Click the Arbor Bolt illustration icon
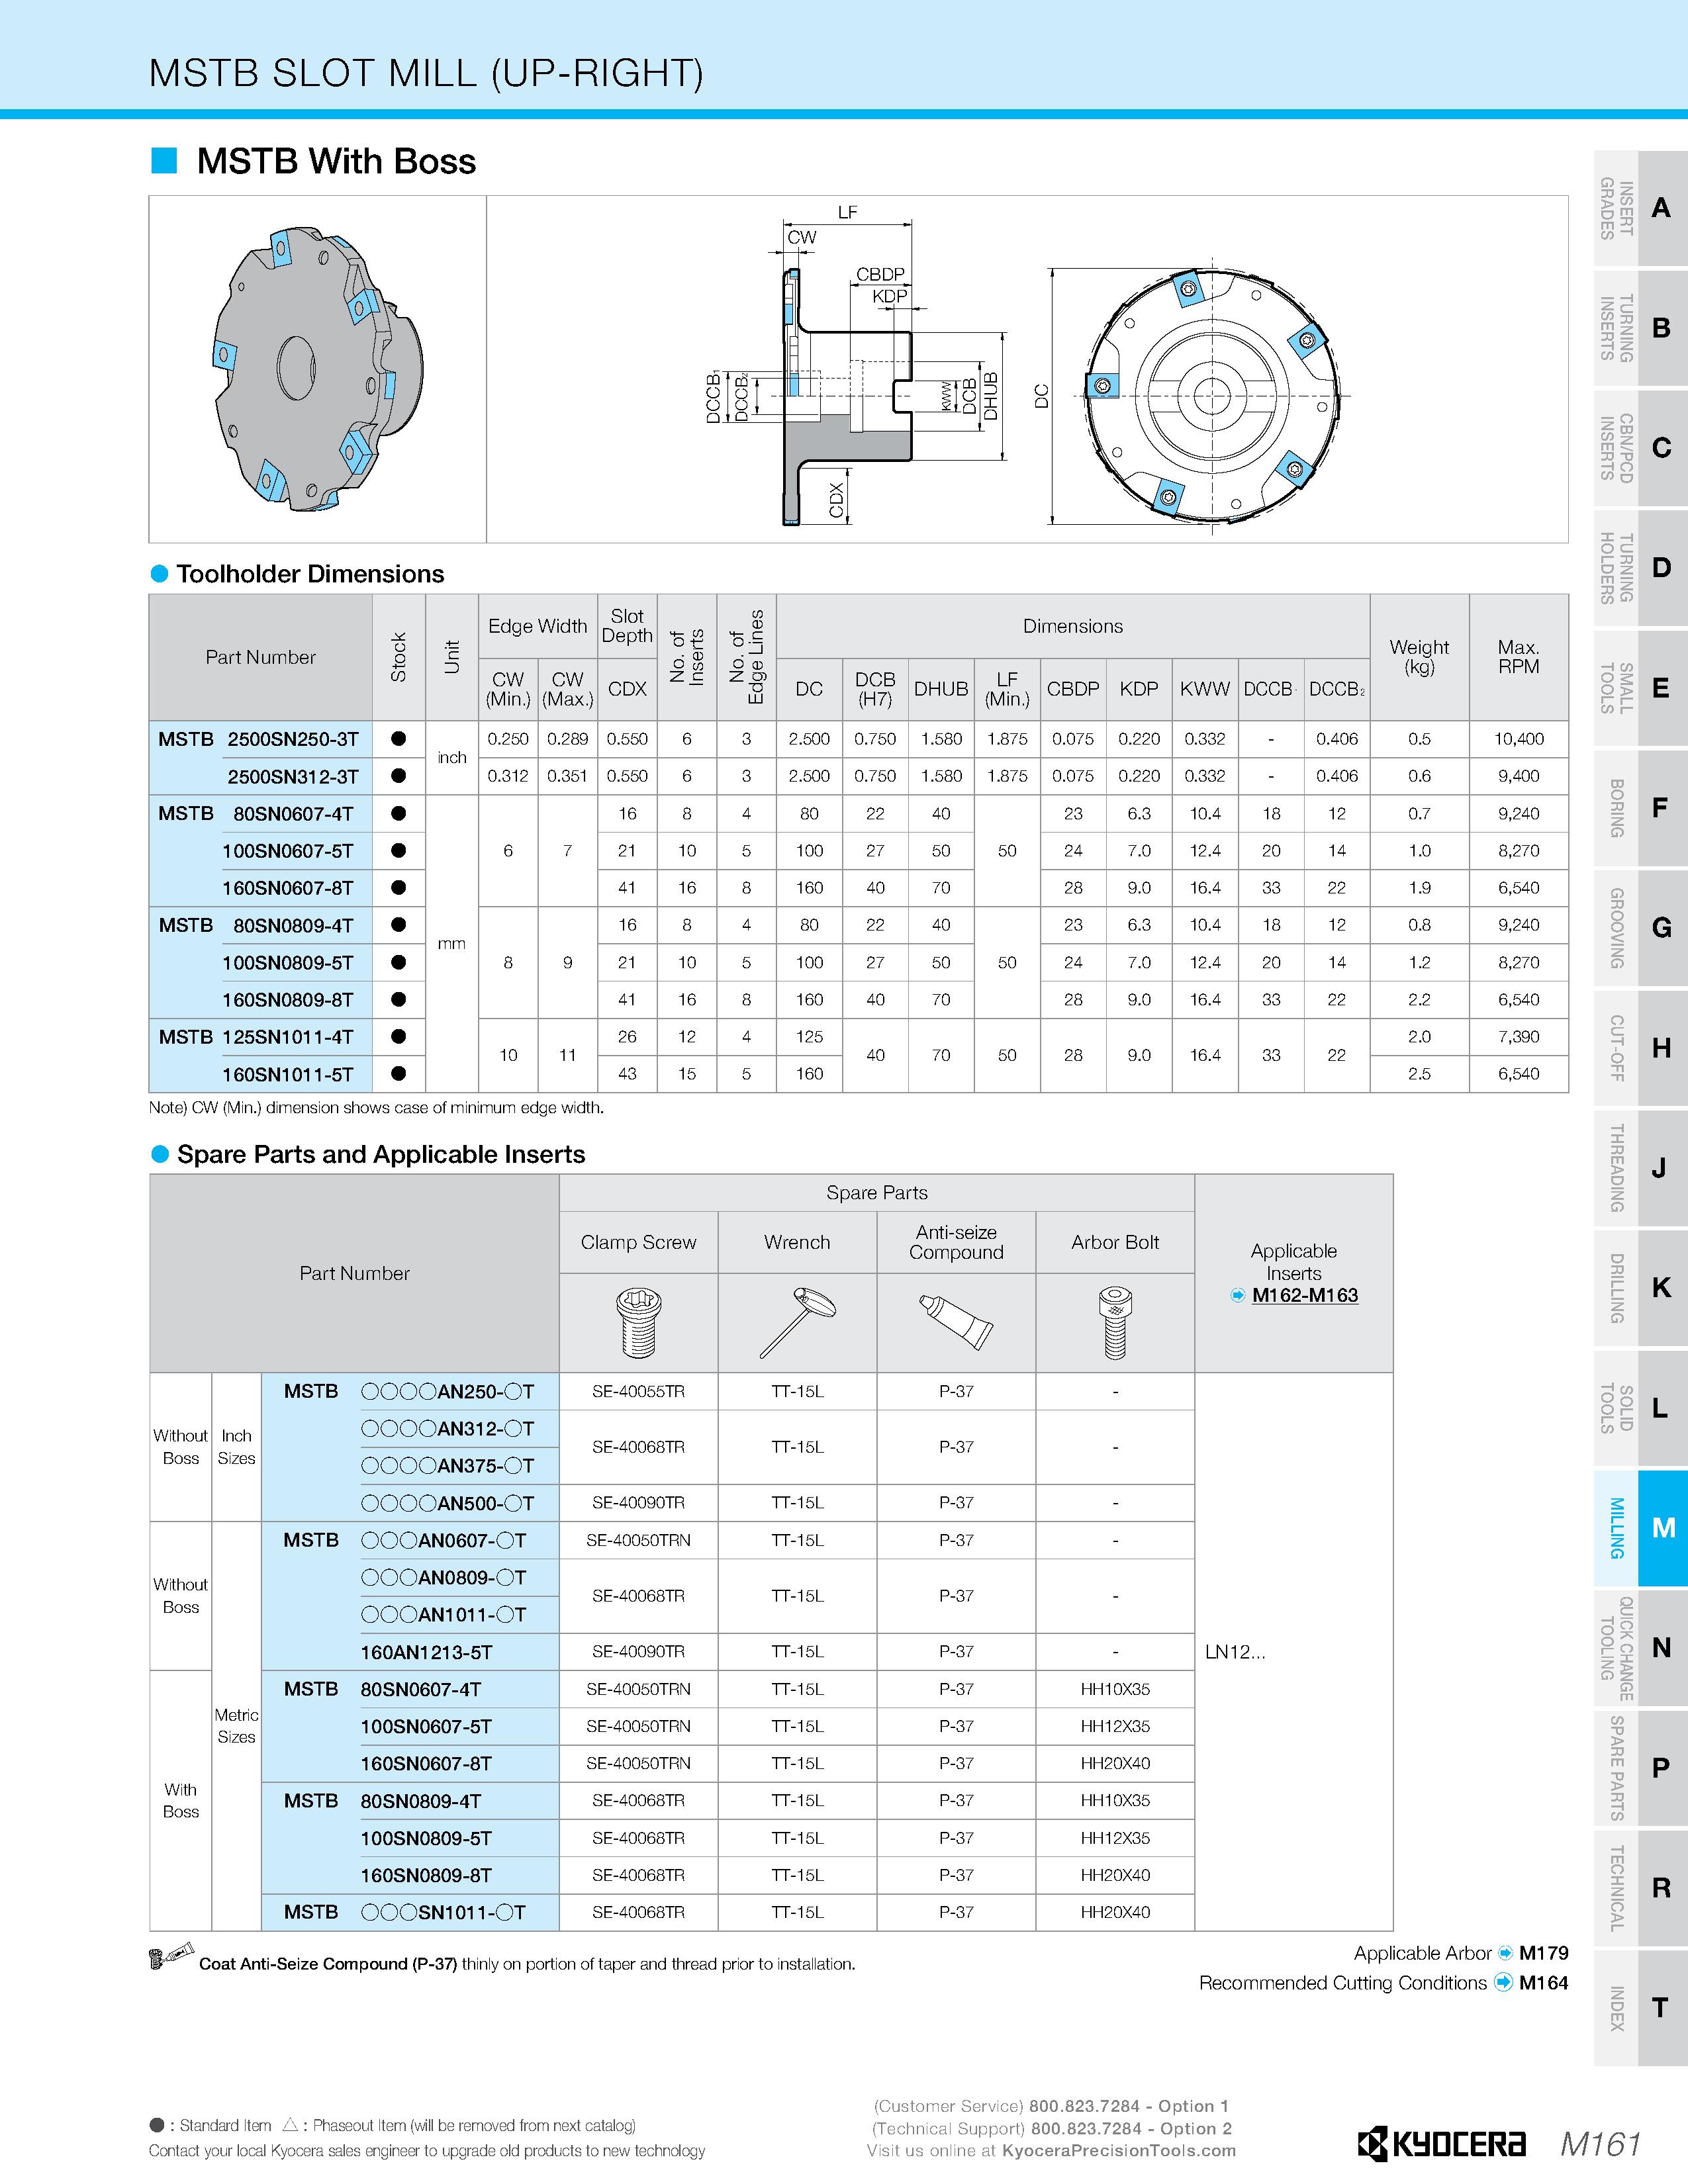The height and width of the screenshot is (2184, 1688). pyautogui.click(x=1115, y=1322)
